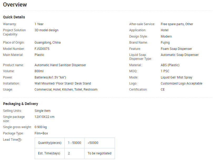Click the '1 - 50000' quantity cell
The width and height of the screenshot is (213, 162).
(74, 143)
